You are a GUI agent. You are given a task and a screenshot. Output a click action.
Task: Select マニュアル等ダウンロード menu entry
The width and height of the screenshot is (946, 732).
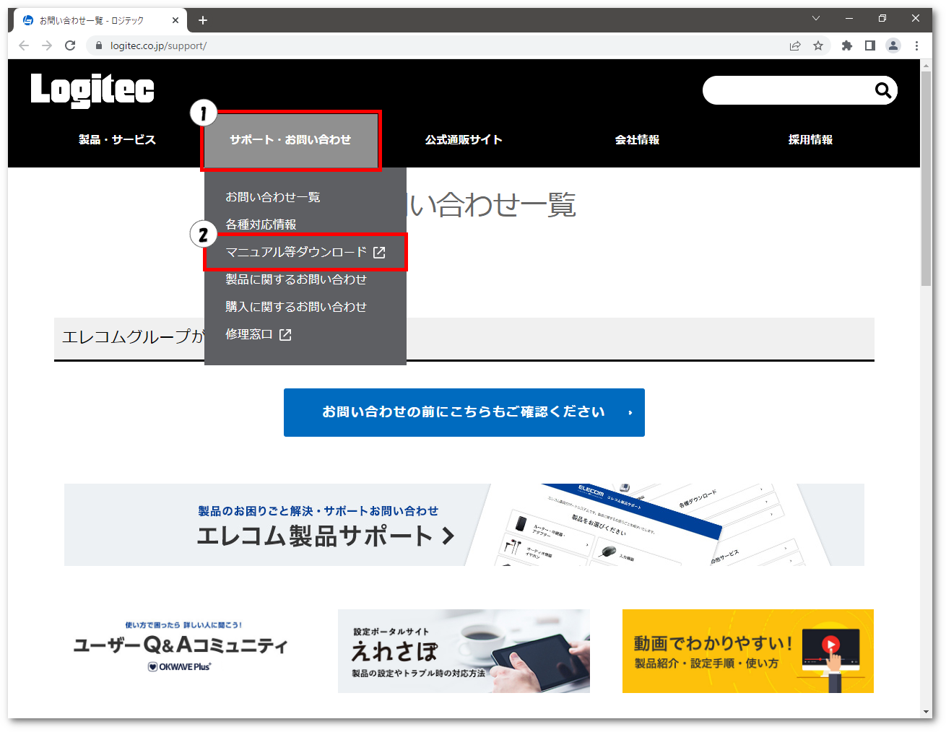(x=305, y=252)
